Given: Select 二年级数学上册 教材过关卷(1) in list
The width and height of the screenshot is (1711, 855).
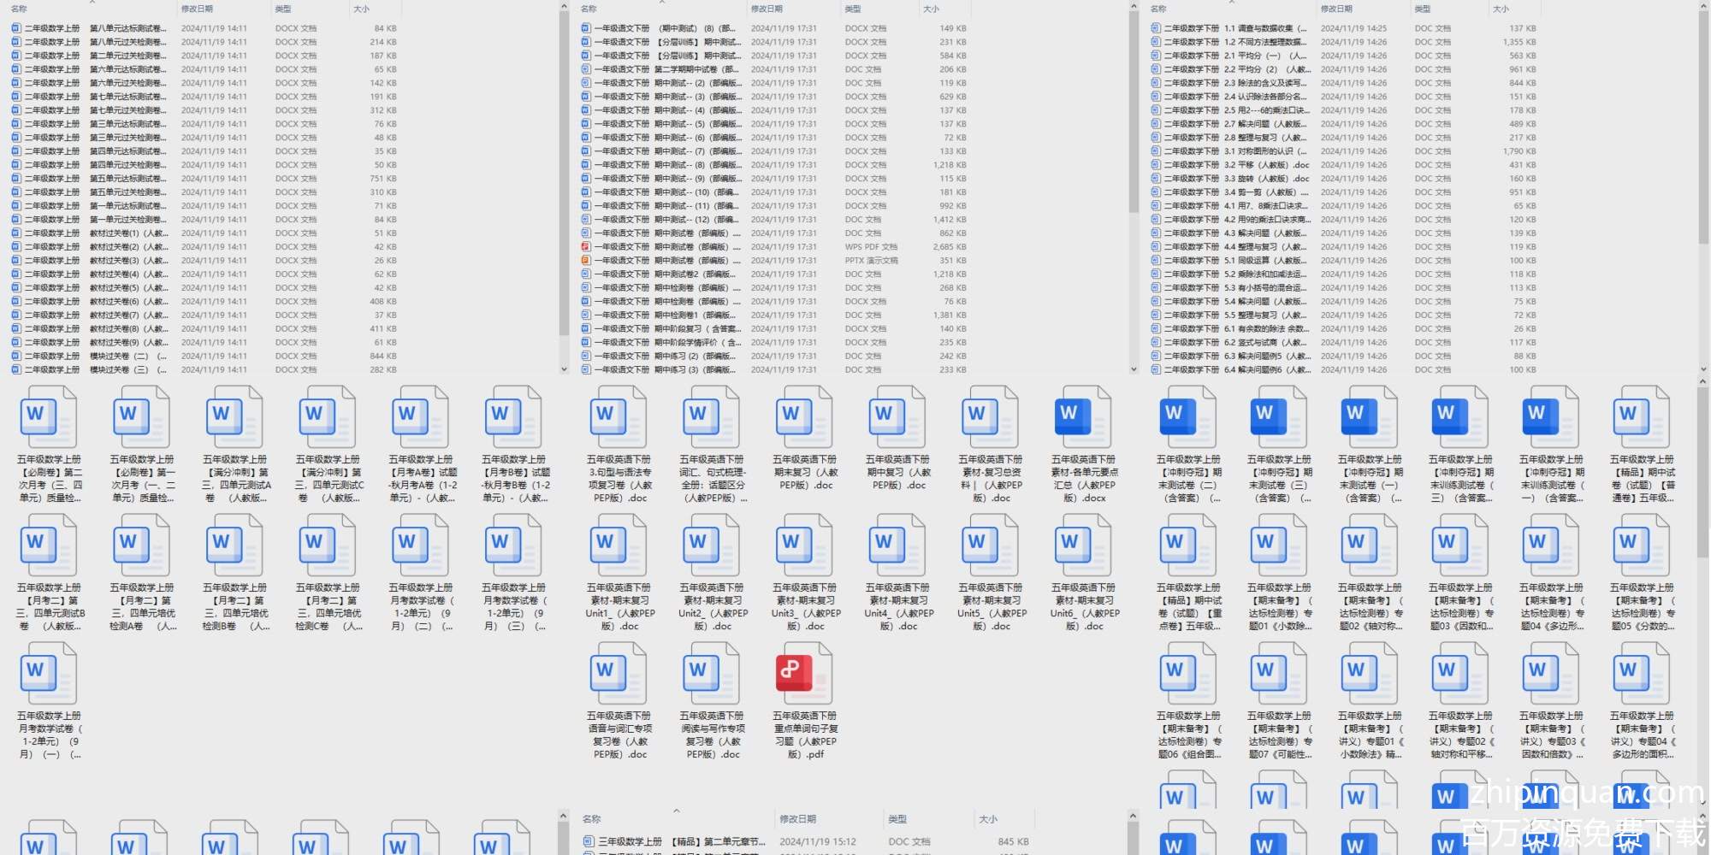Looking at the screenshot, I should [x=127, y=233].
